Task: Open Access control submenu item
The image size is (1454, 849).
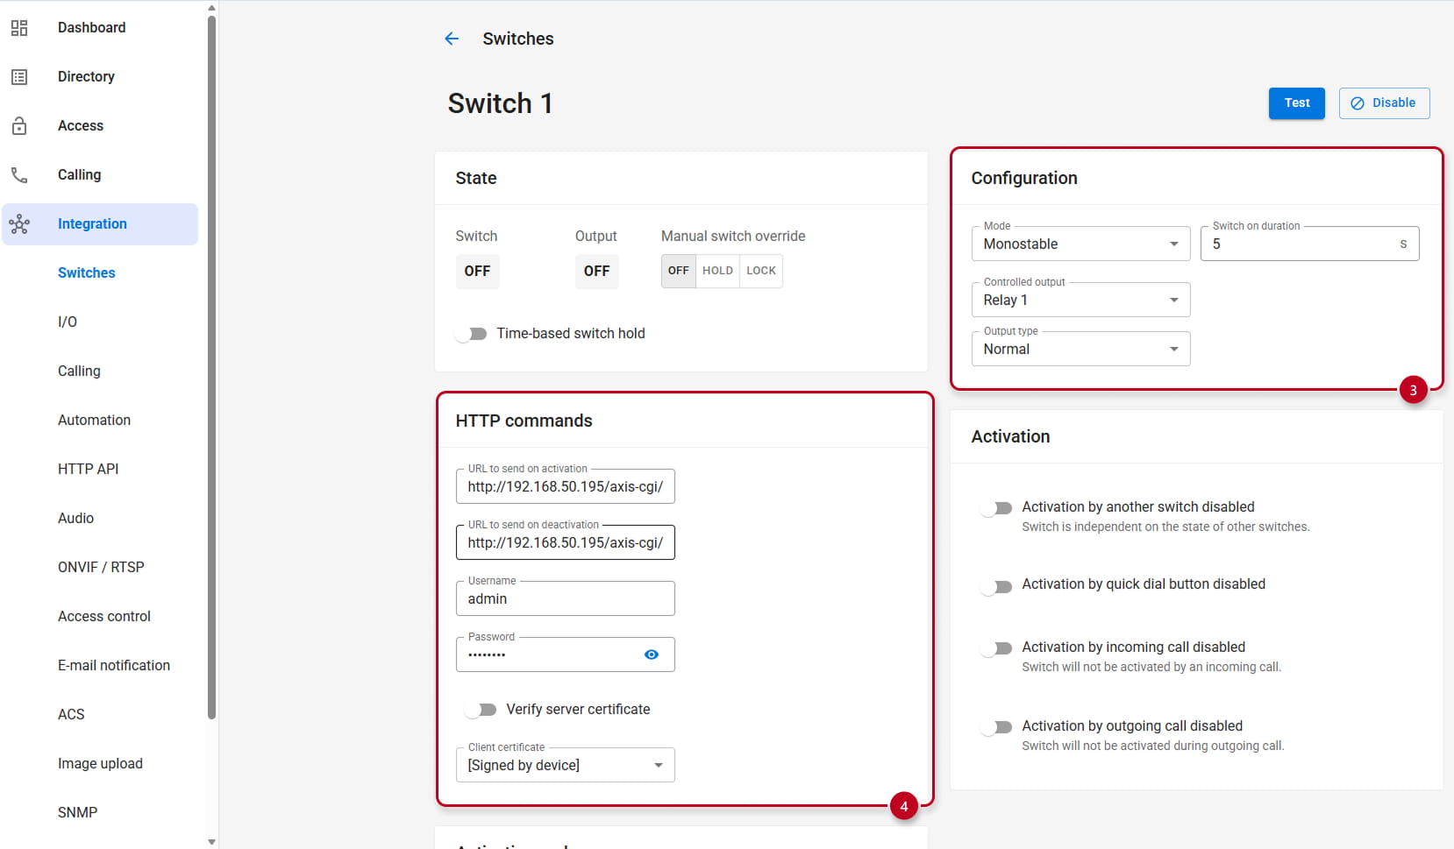Action: [104, 617]
